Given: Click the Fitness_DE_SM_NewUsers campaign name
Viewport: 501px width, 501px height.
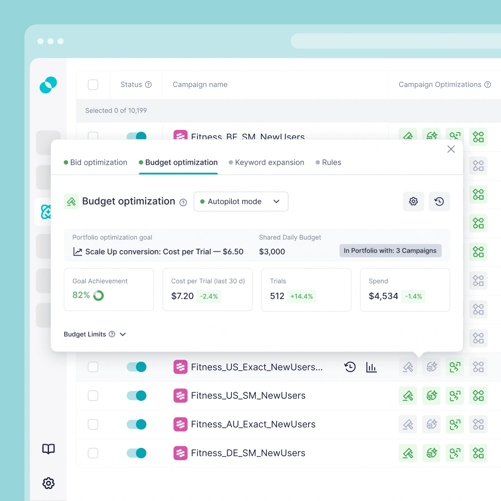Looking at the screenshot, I should 248,453.
